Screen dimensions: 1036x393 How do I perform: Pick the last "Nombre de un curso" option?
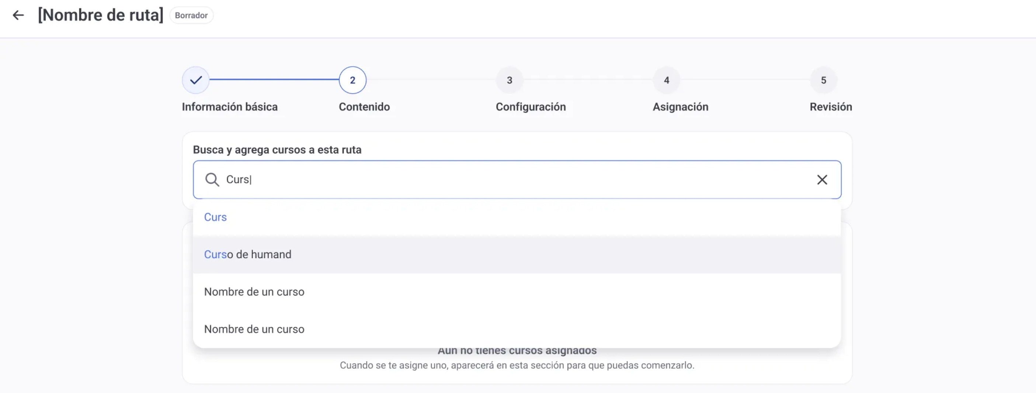coord(254,329)
